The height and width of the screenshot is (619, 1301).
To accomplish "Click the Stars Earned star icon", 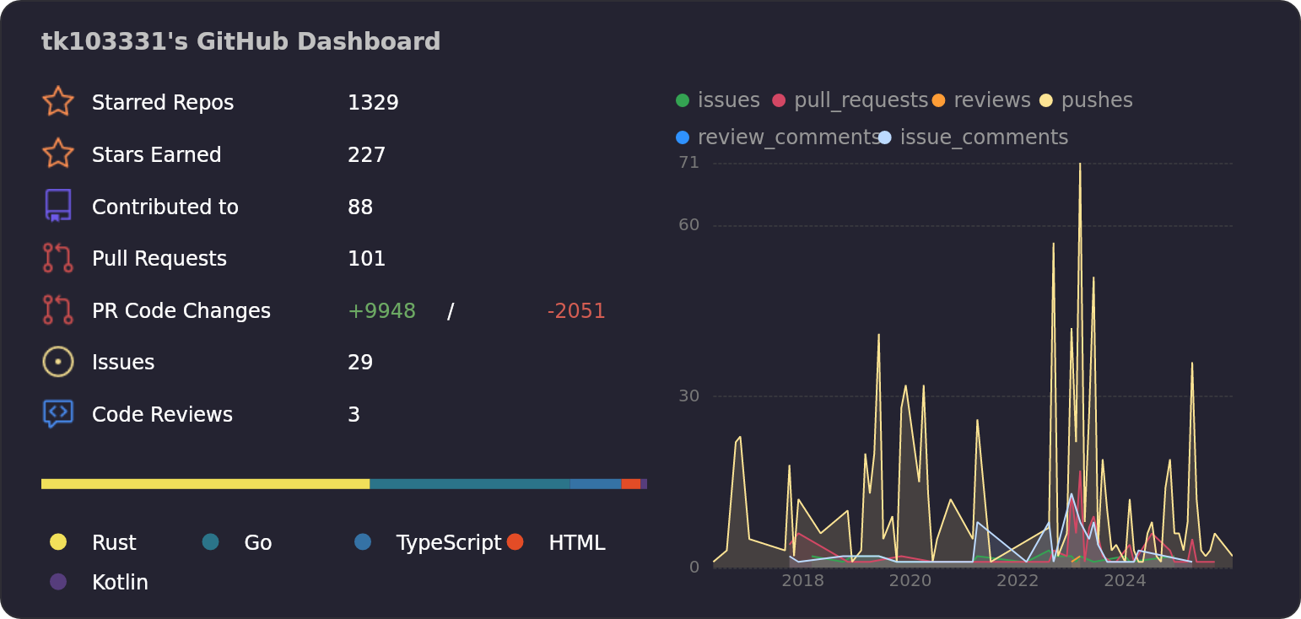I will (x=57, y=153).
